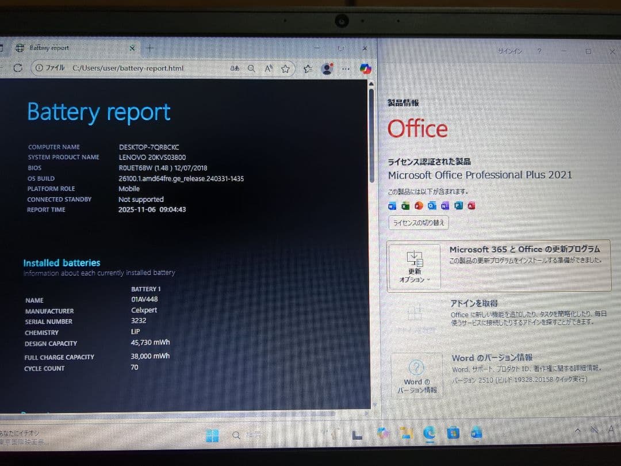Open the translate tool in the address bar

coord(235,68)
